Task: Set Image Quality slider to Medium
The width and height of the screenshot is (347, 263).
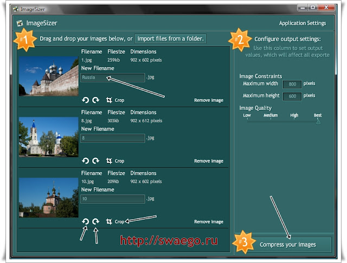Action: [271, 116]
